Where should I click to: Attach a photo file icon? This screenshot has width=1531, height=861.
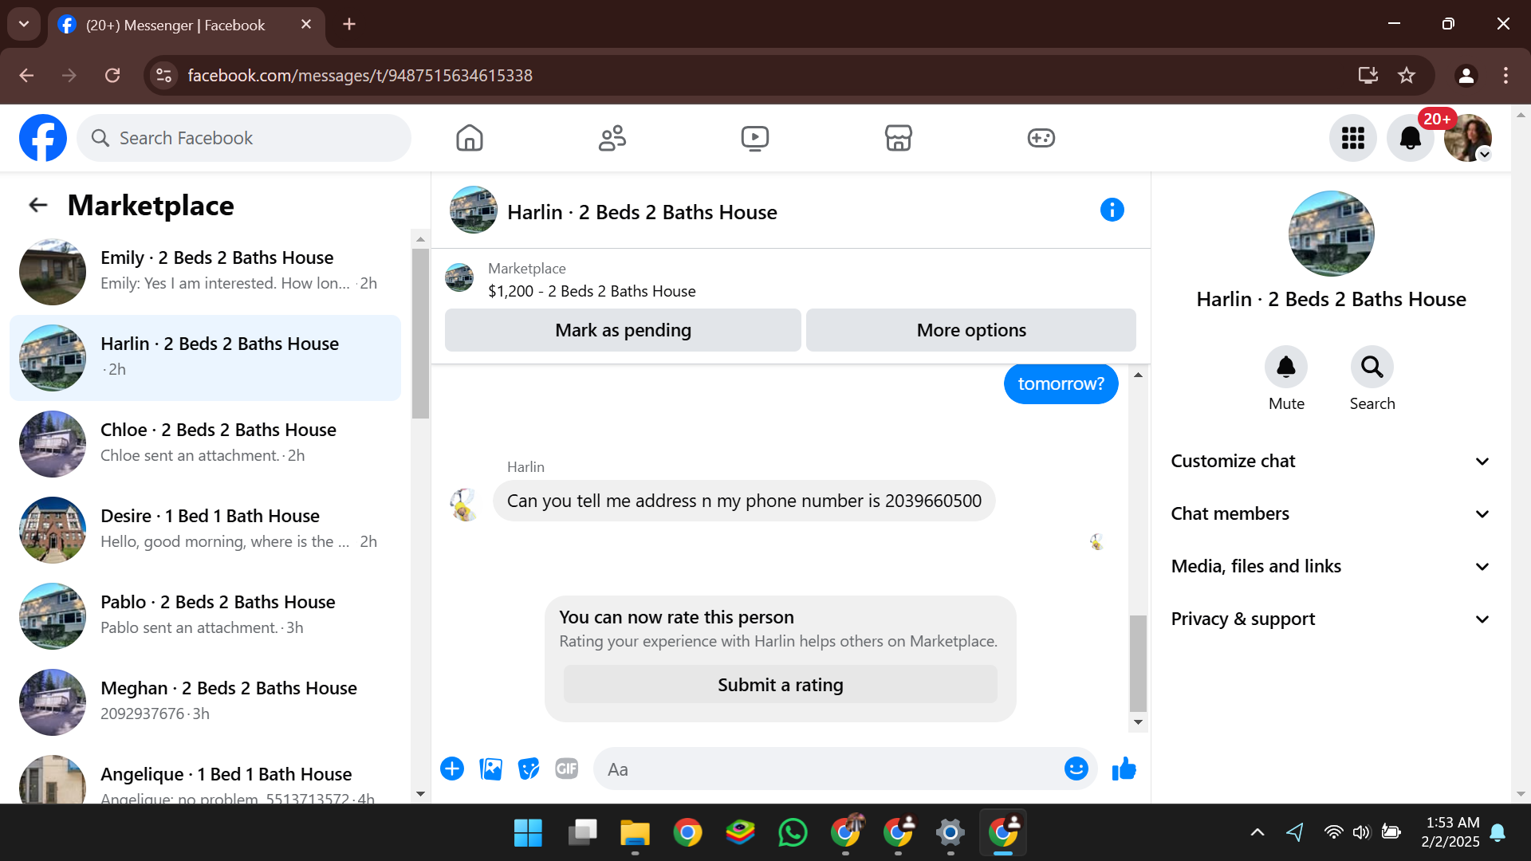[x=490, y=769]
